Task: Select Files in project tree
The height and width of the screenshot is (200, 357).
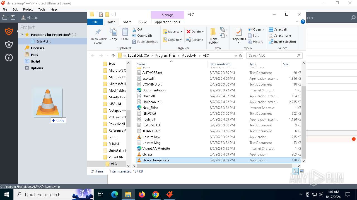Action: [35, 55]
